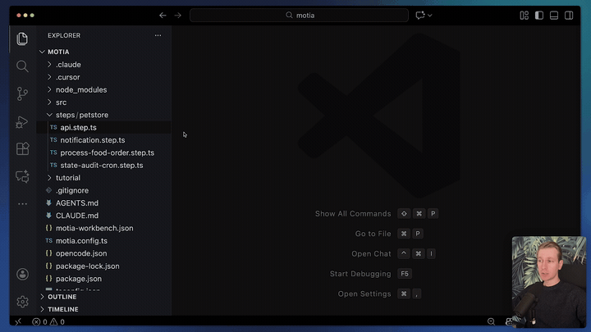Open the Source Control view
Viewport: 591px width, 332px height.
pos(22,93)
